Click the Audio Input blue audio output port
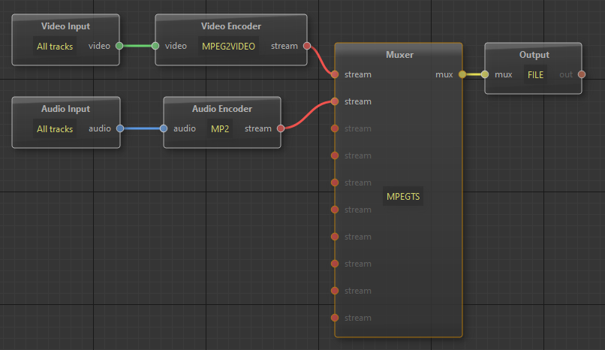 coord(119,128)
